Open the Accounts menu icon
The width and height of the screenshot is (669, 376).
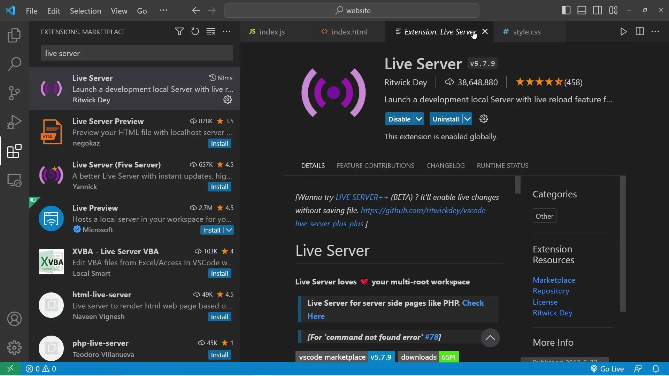coord(14,319)
